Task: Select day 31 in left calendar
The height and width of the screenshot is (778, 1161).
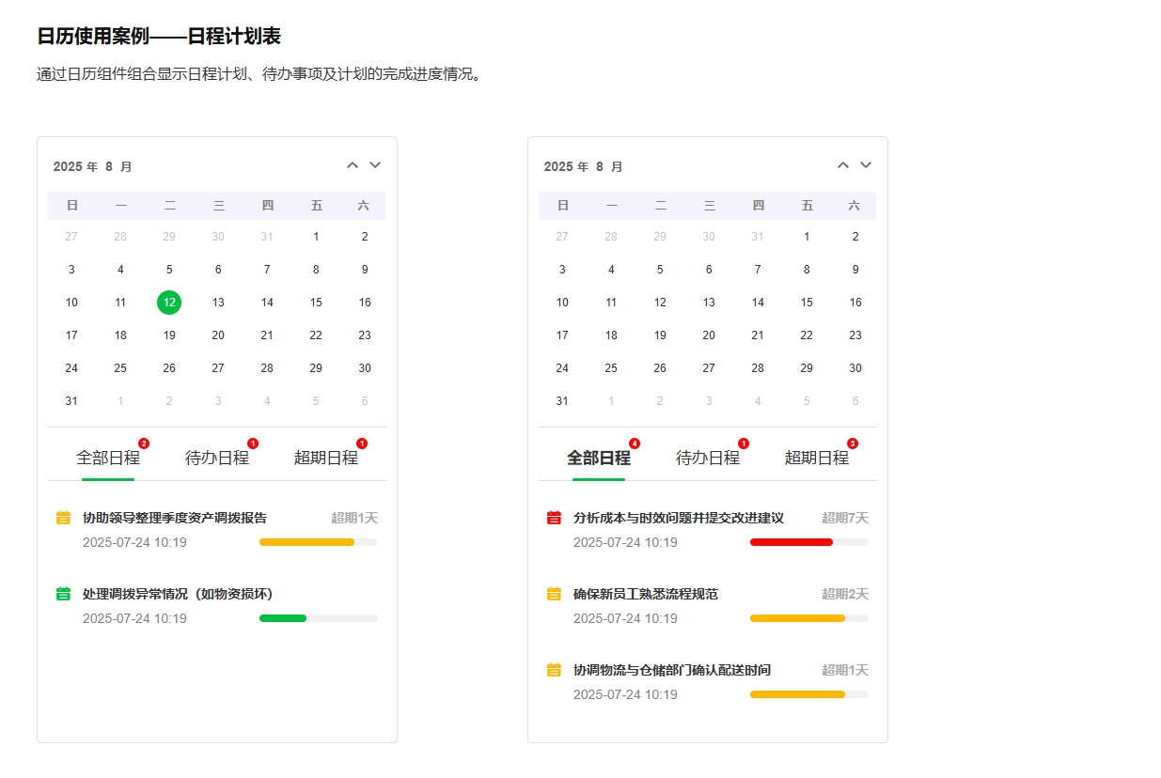Action: coord(71,401)
